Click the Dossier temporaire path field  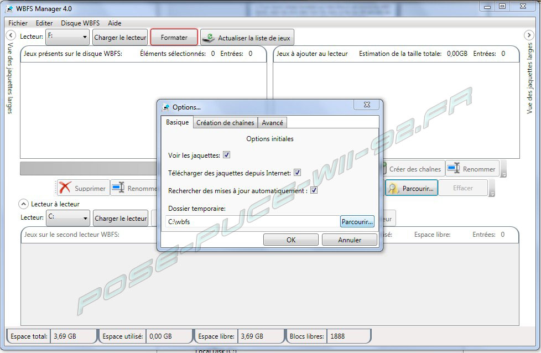253,221
